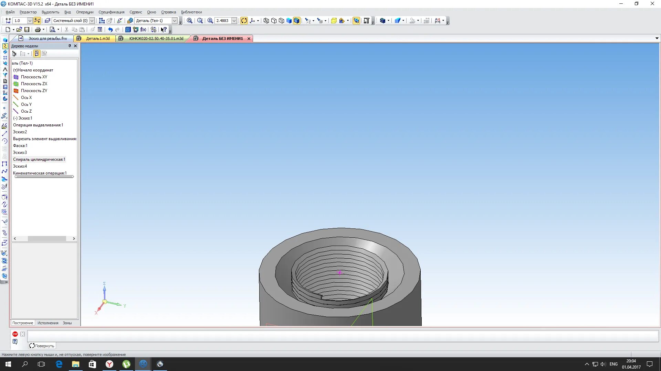Open the Деталь (Тел-1) combo box

coord(174,21)
